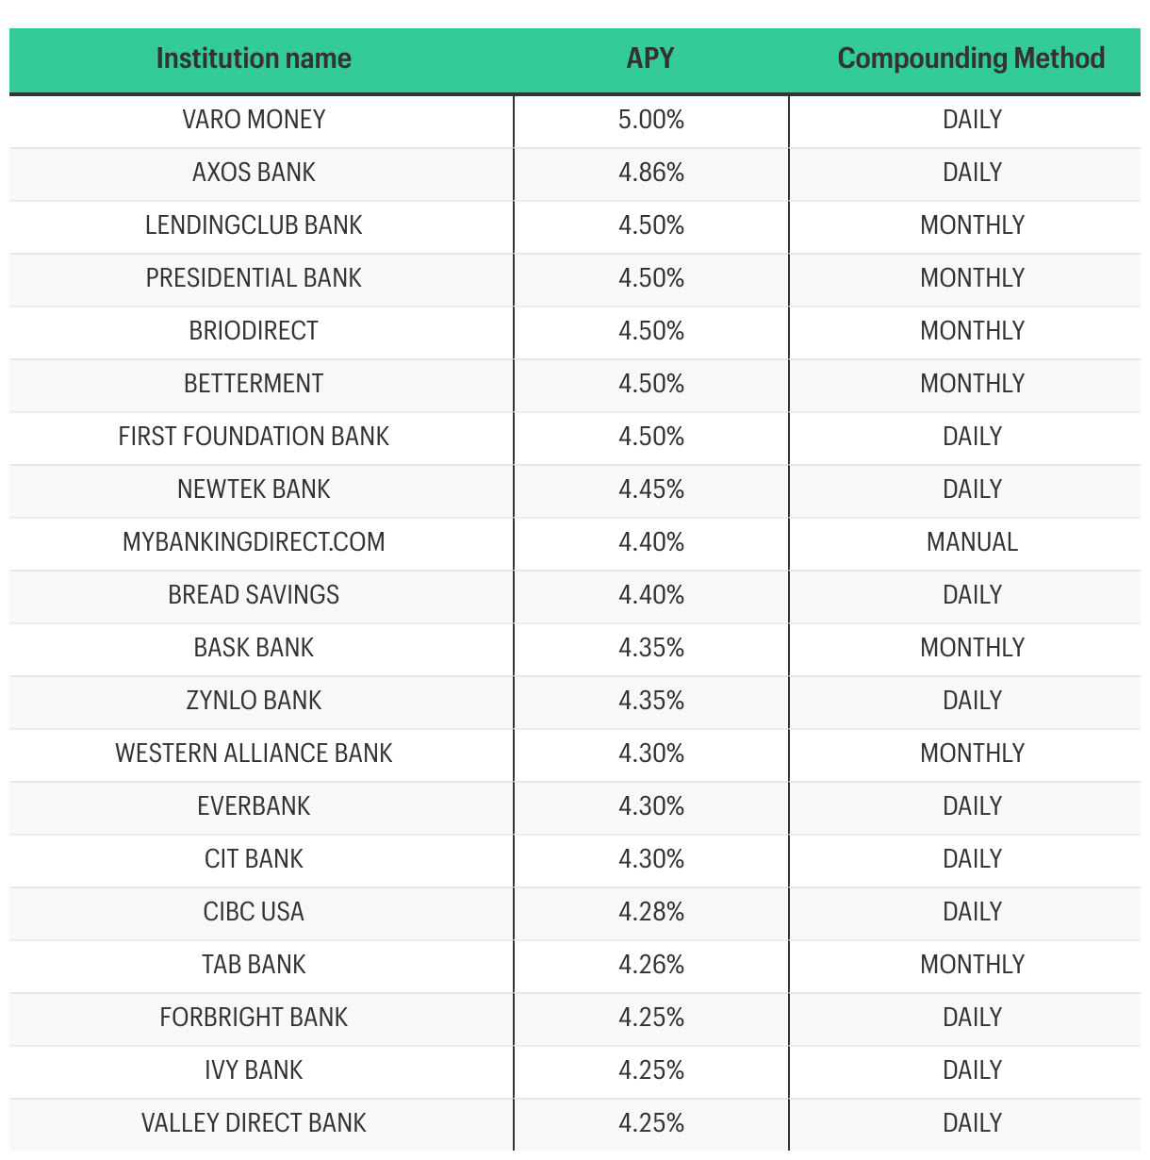Click the VALLEY DIRECT BANK row name

254,1123
